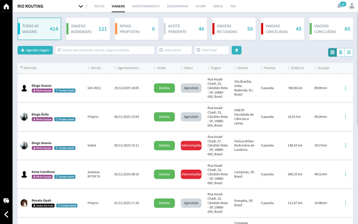This screenshot has height=224, width=358.
Task: Switch to table grid view
Action: (332, 52)
